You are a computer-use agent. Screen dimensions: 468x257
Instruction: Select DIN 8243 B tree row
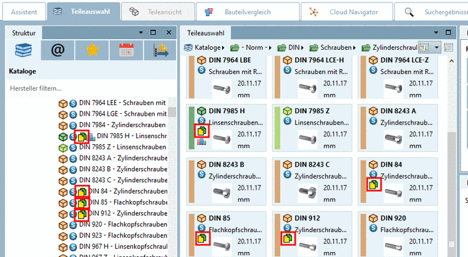pos(112,169)
